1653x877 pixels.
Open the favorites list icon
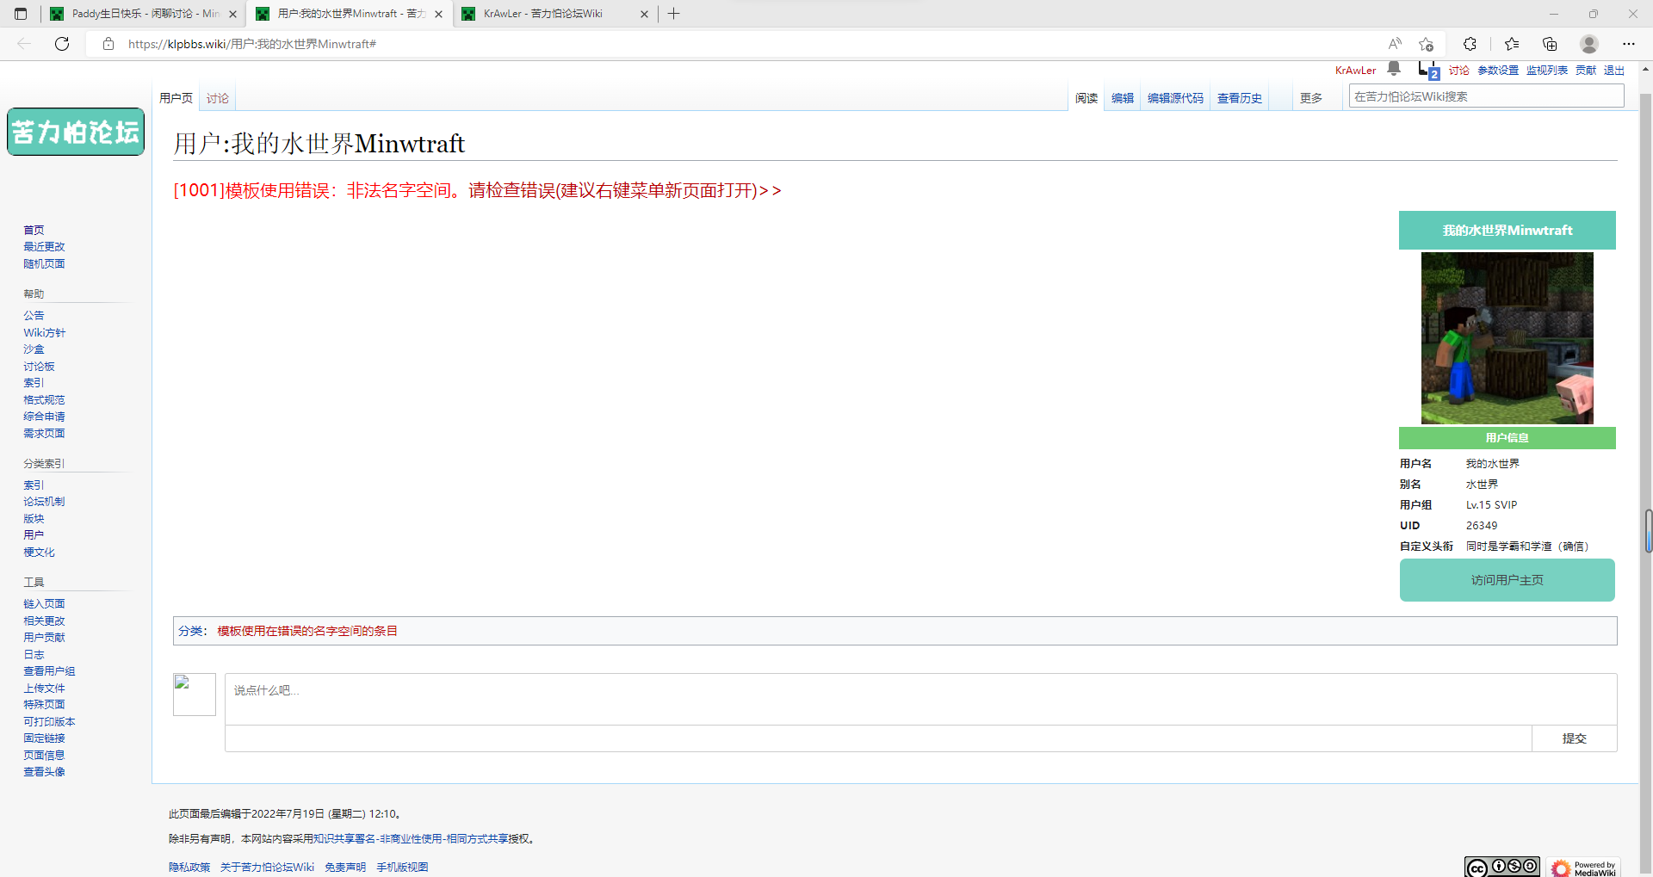[x=1512, y=44]
